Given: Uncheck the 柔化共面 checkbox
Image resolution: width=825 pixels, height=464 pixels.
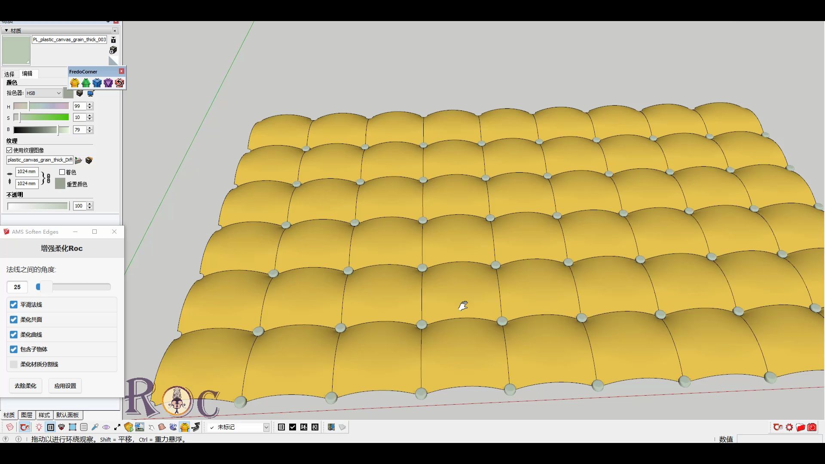Looking at the screenshot, I should (14, 320).
